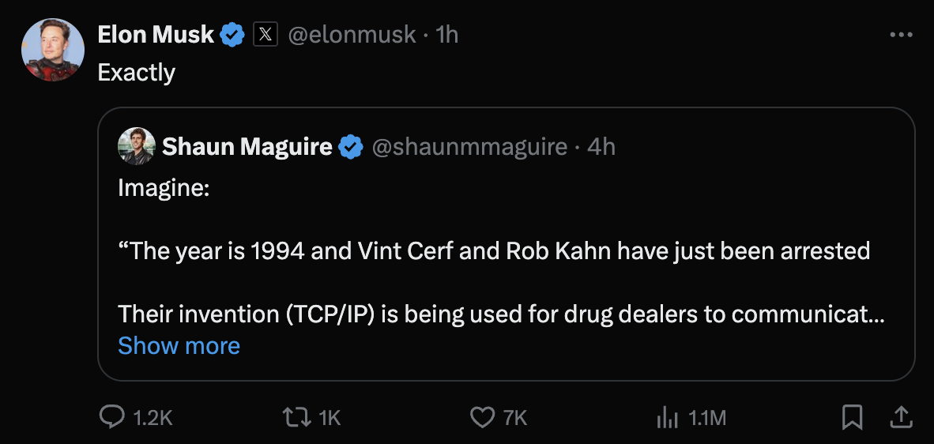Click the 4h quoted tweet timestamp
This screenshot has width=934, height=444.
pyautogui.click(x=601, y=147)
